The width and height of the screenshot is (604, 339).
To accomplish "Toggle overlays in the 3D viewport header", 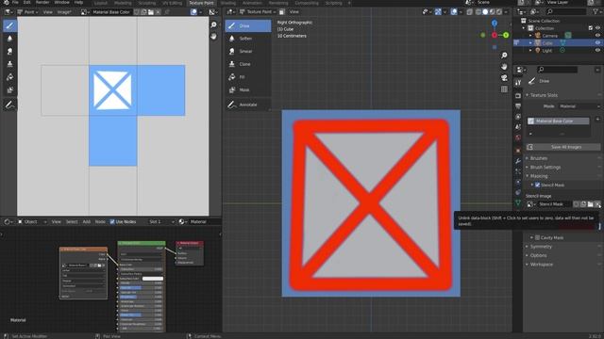I will 454,12.
